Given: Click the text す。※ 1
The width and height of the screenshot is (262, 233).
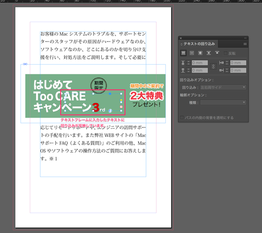Looking at the screenshot, I should point(49,159).
